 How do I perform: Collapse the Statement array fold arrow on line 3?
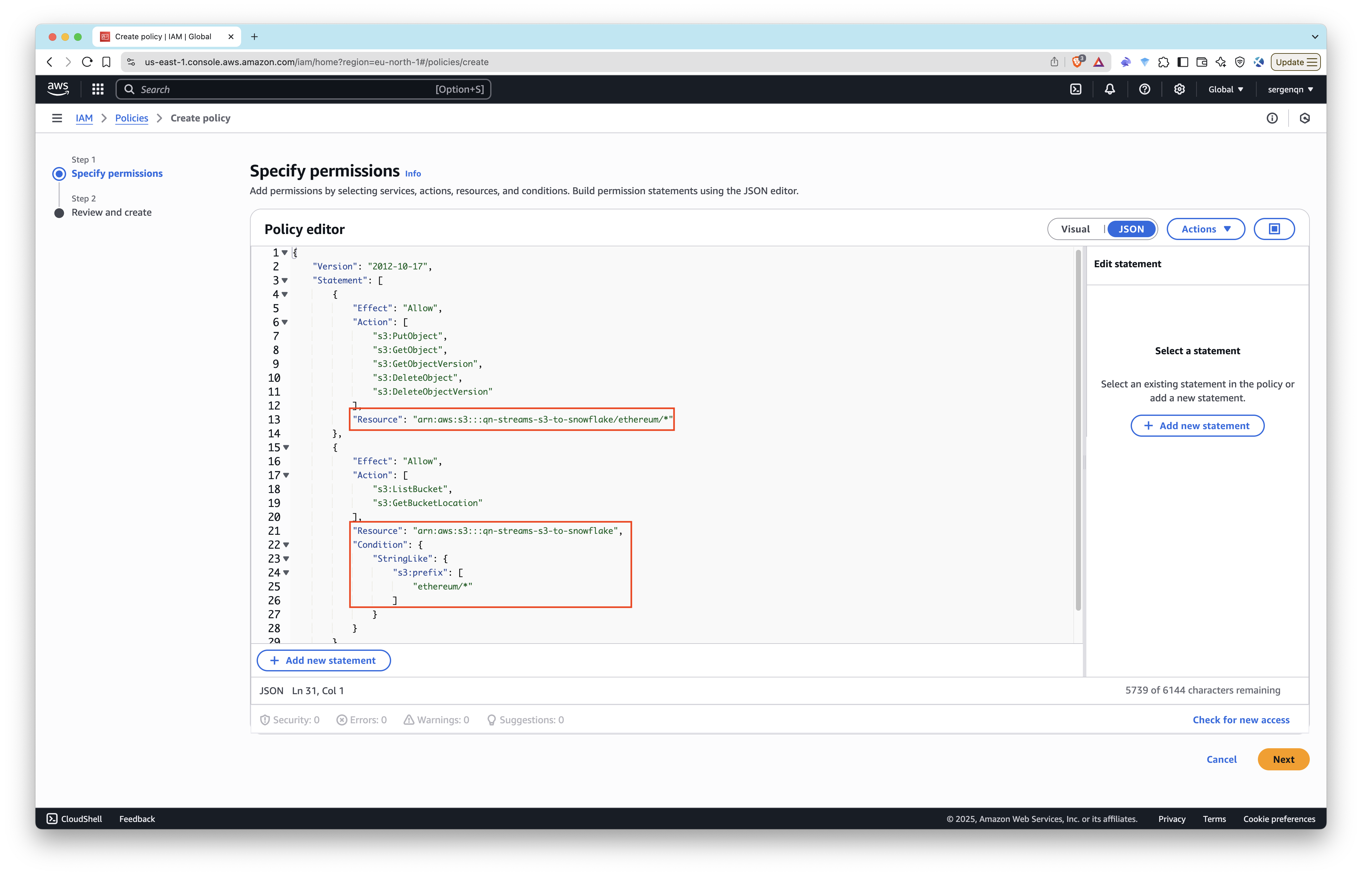pos(284,281)
